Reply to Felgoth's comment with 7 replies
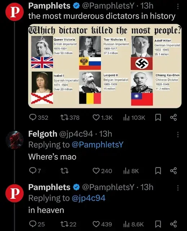The width and height of the screenshot is (187, 231). (35, 171)
